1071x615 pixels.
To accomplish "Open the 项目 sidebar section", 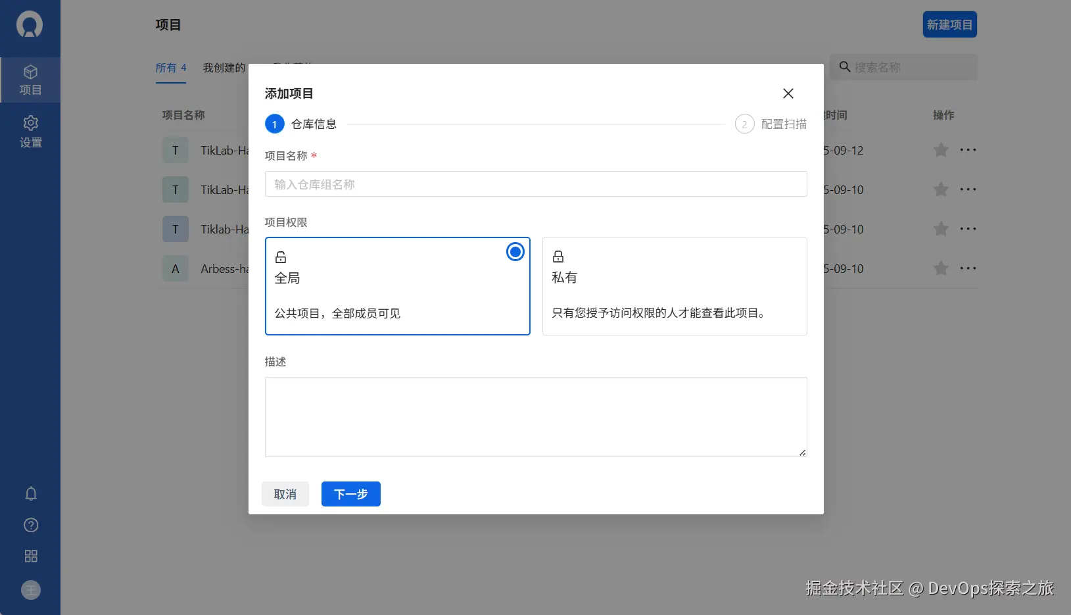I will [x=30, y=80].
